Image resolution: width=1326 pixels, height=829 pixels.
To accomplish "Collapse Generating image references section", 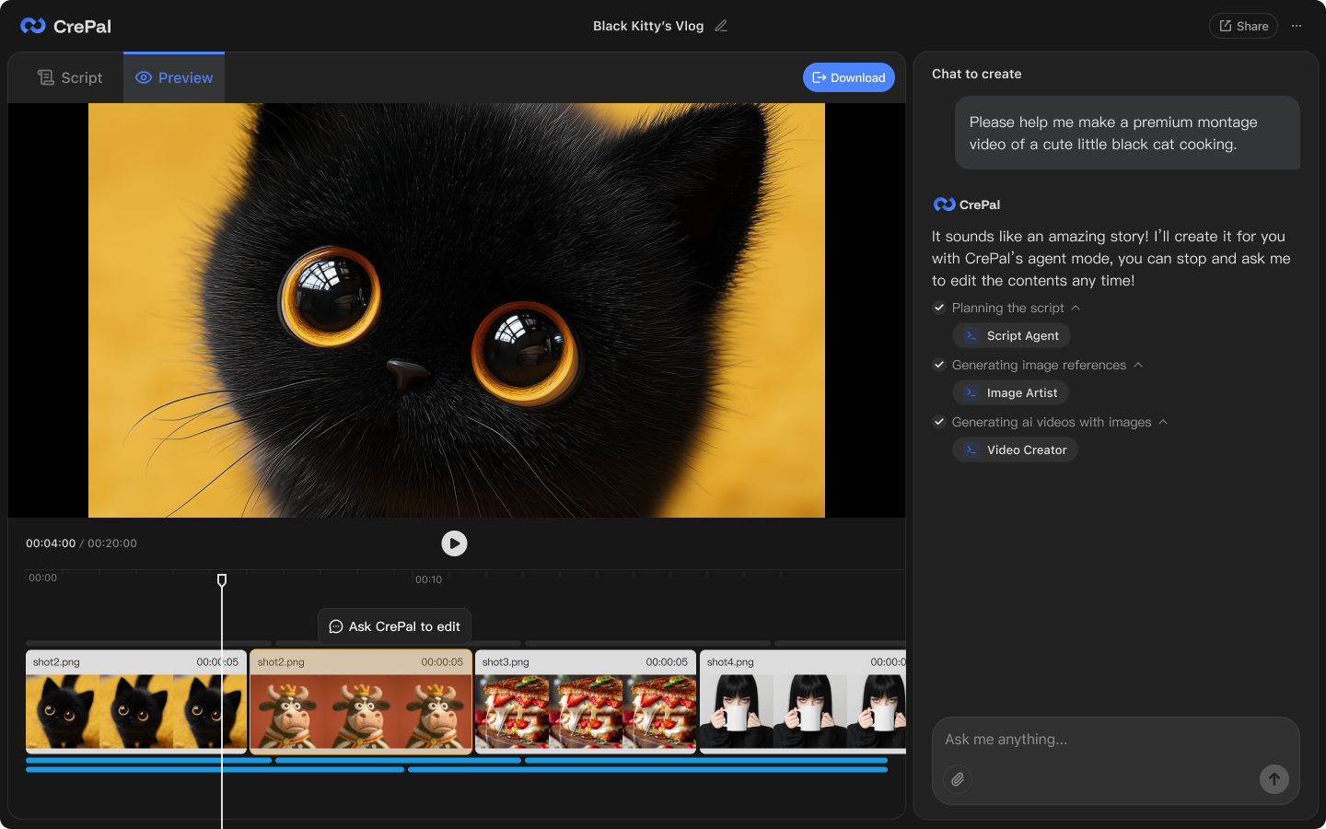I will coord(1138,365).
